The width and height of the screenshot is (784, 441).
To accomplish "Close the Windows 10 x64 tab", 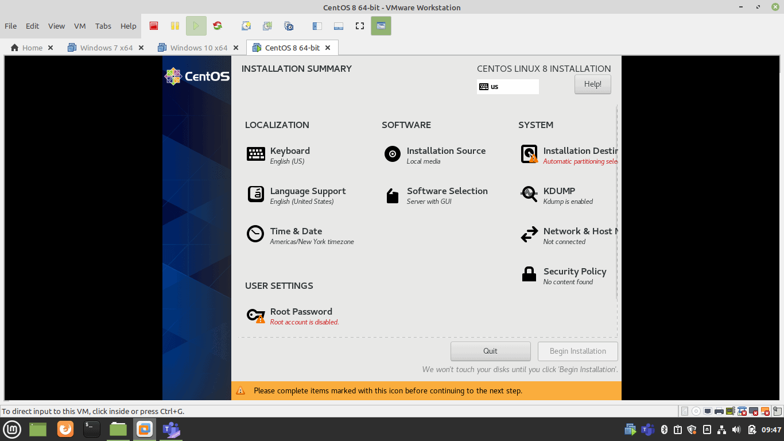I will point(236,48).
